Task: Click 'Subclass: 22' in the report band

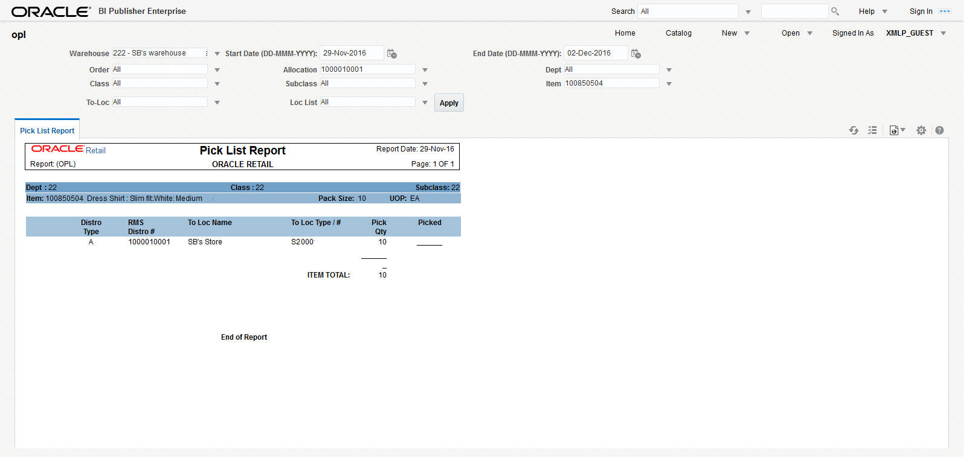Action: pos(437,188)
